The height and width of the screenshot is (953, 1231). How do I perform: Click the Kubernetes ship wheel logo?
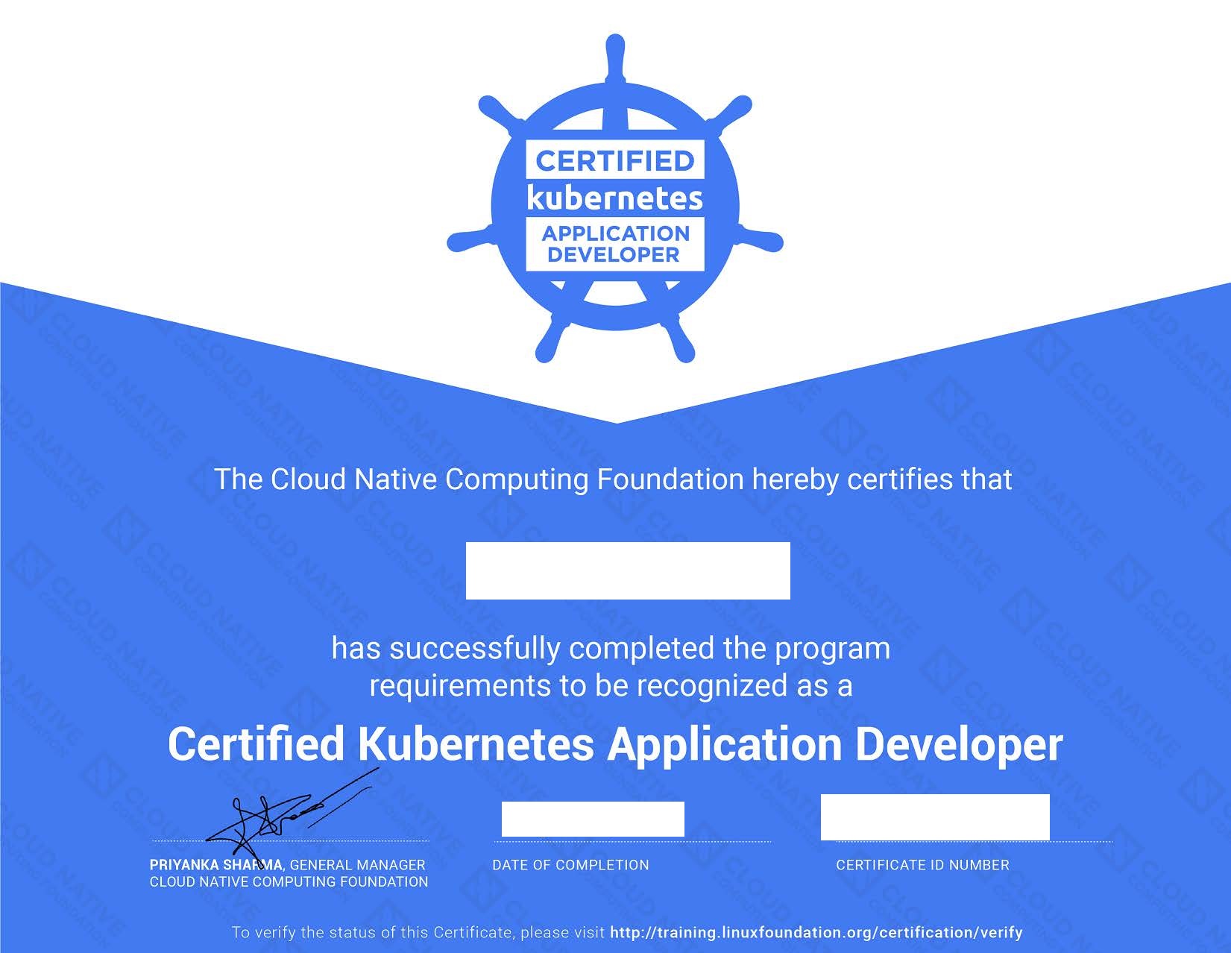[615, 199]
